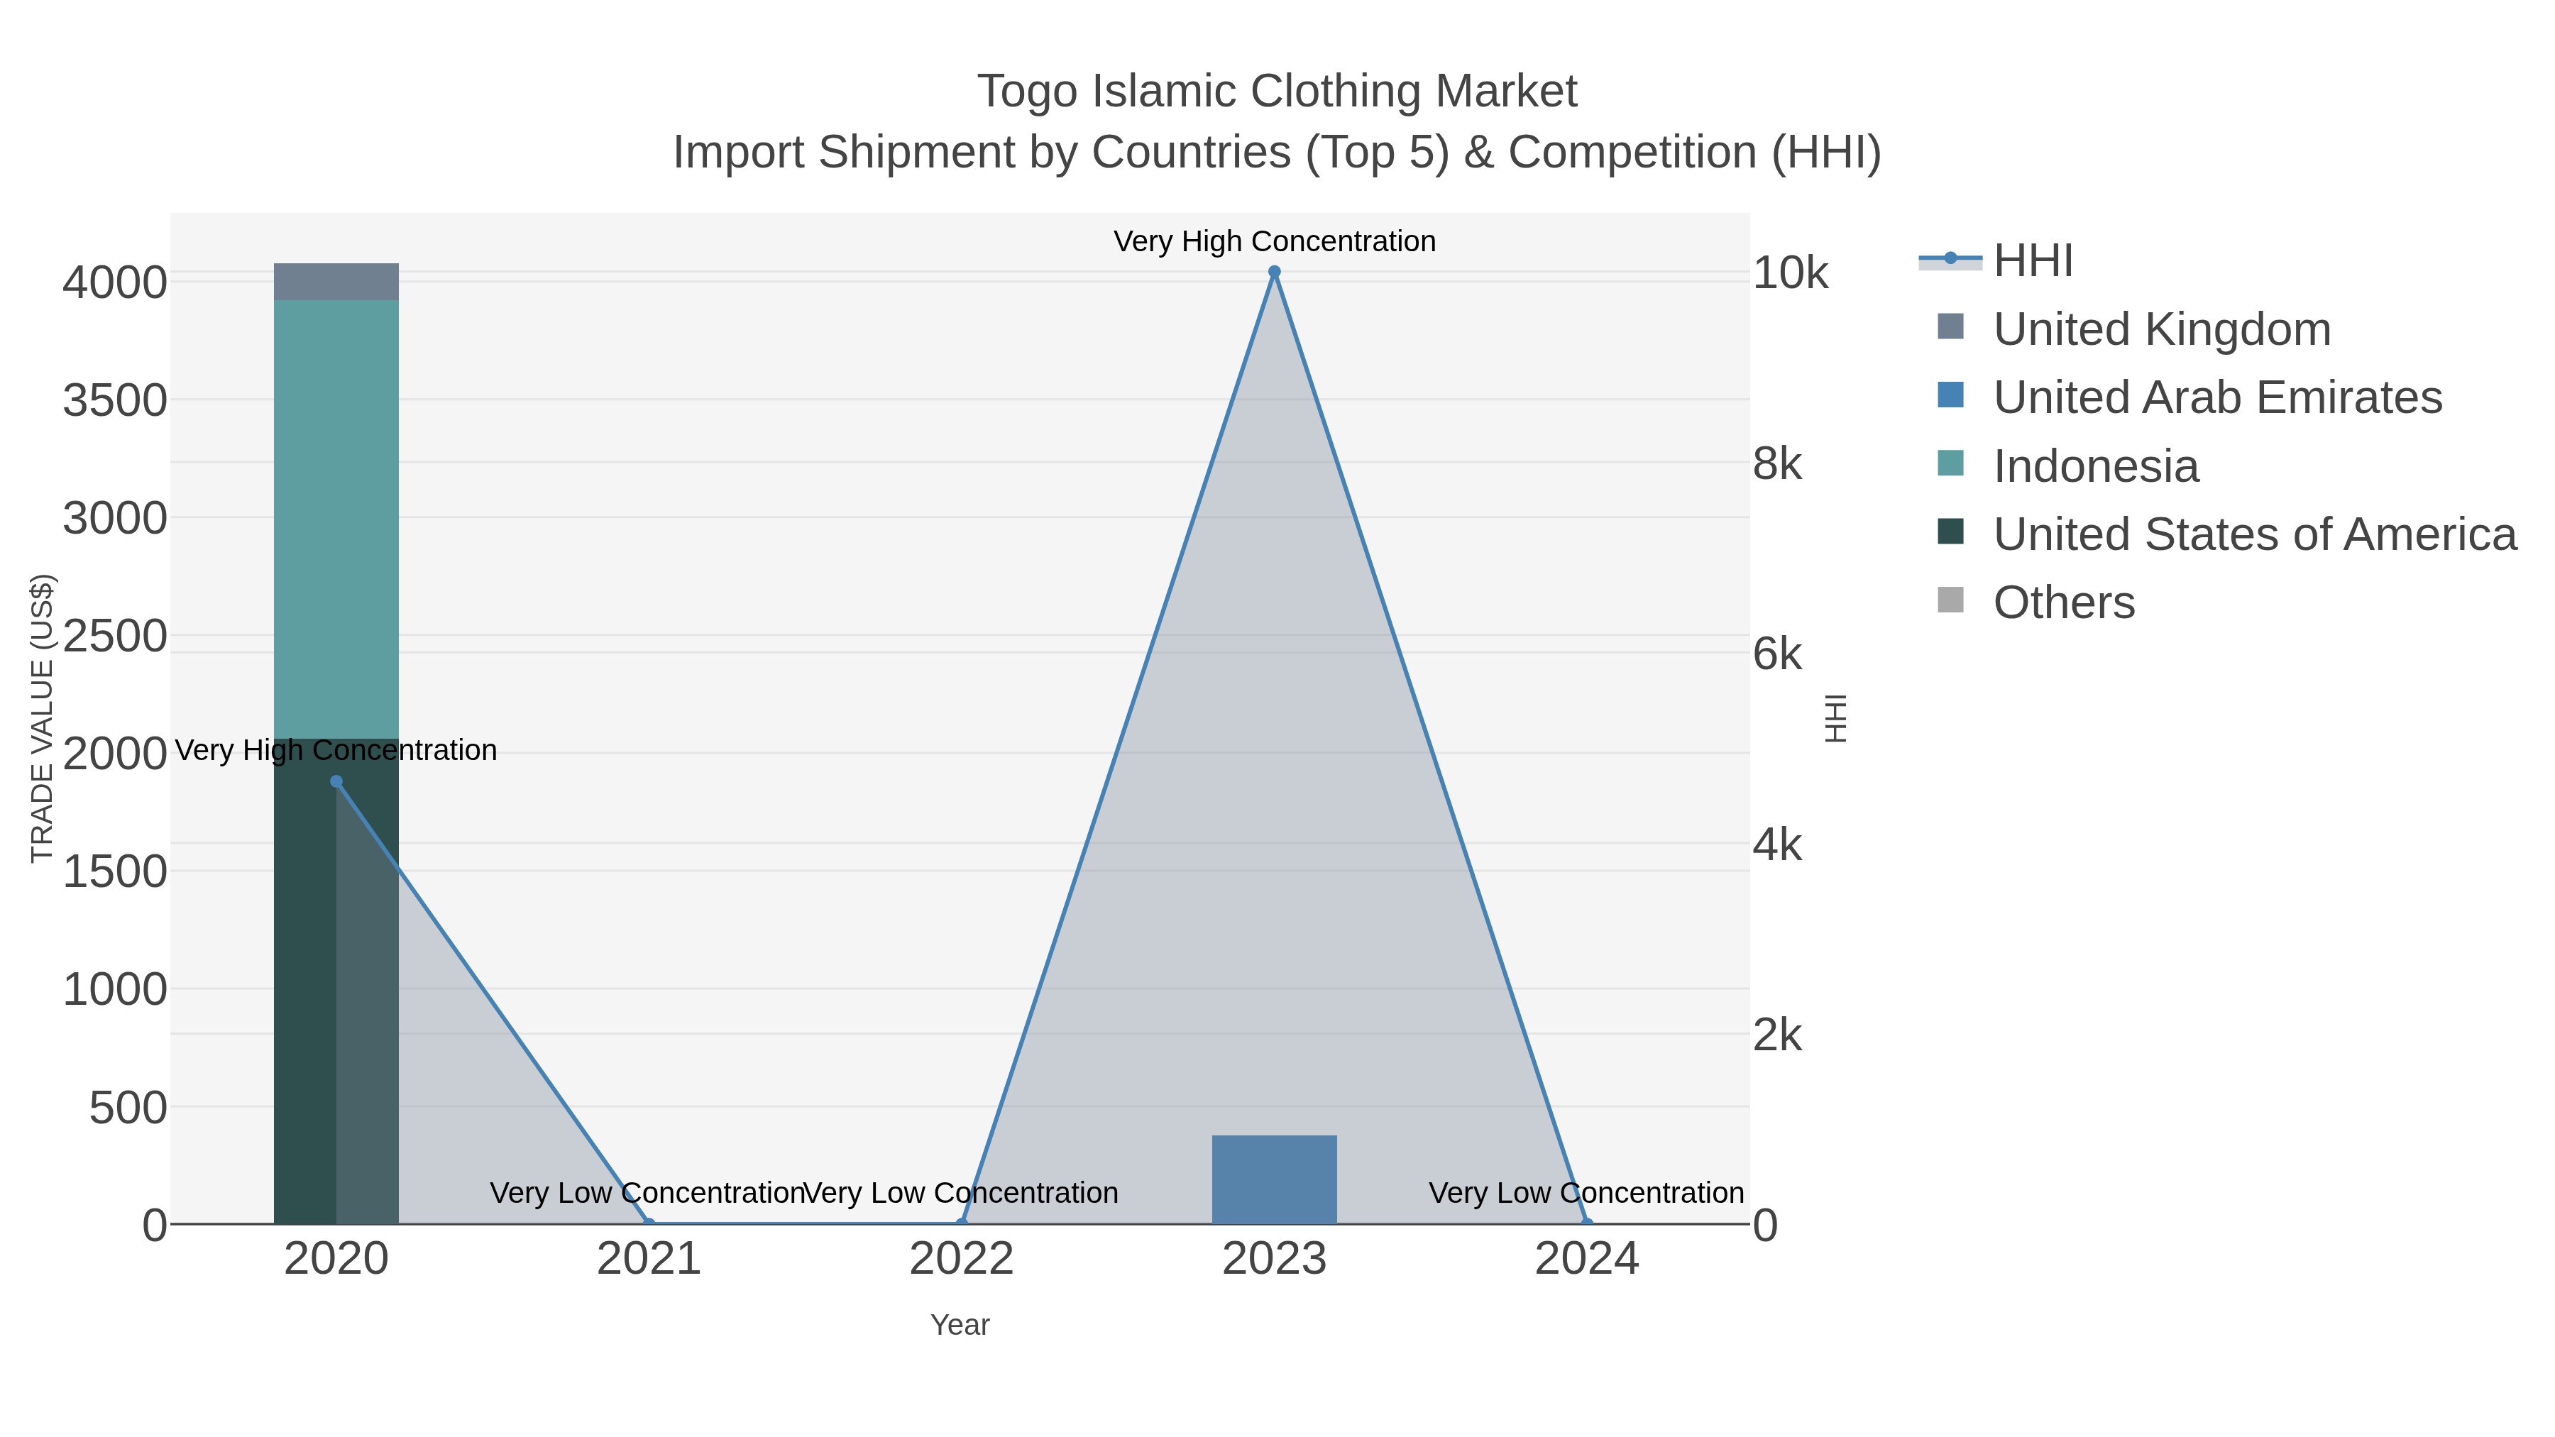Click the 2500 left axis tick label
Viewport: 2555px width, 1437px height.
[115, 636]
